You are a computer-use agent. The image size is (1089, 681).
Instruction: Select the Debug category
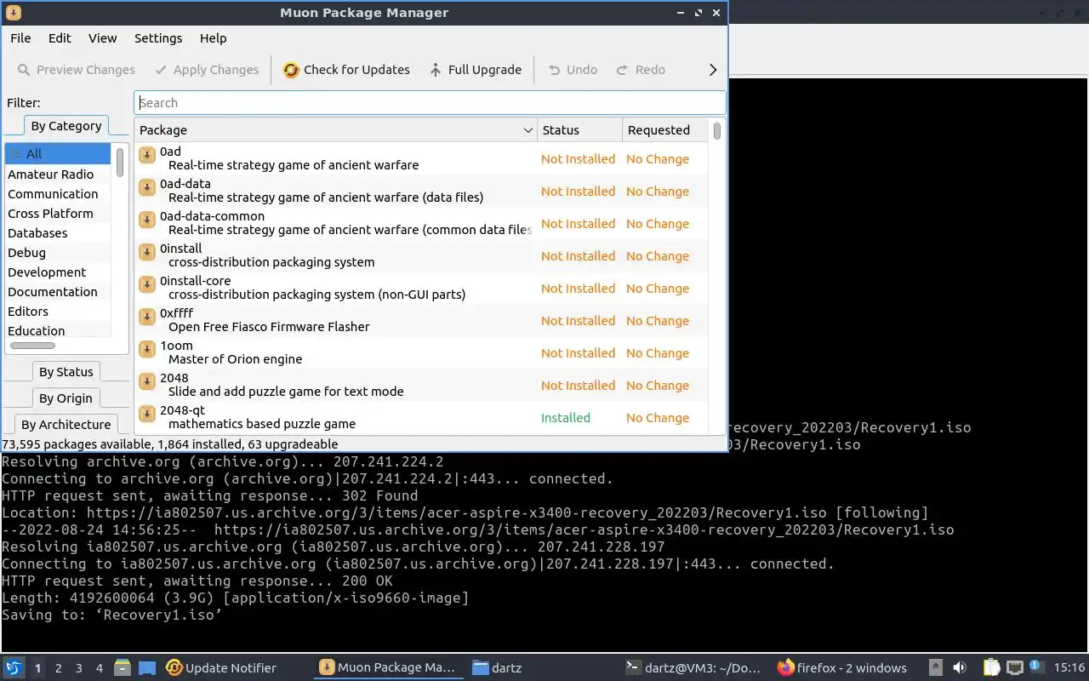58,253
